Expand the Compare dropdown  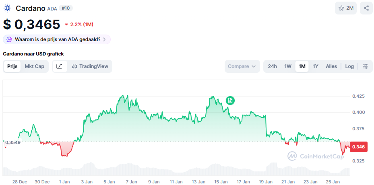pyautogui.click(x=242, y=66)
